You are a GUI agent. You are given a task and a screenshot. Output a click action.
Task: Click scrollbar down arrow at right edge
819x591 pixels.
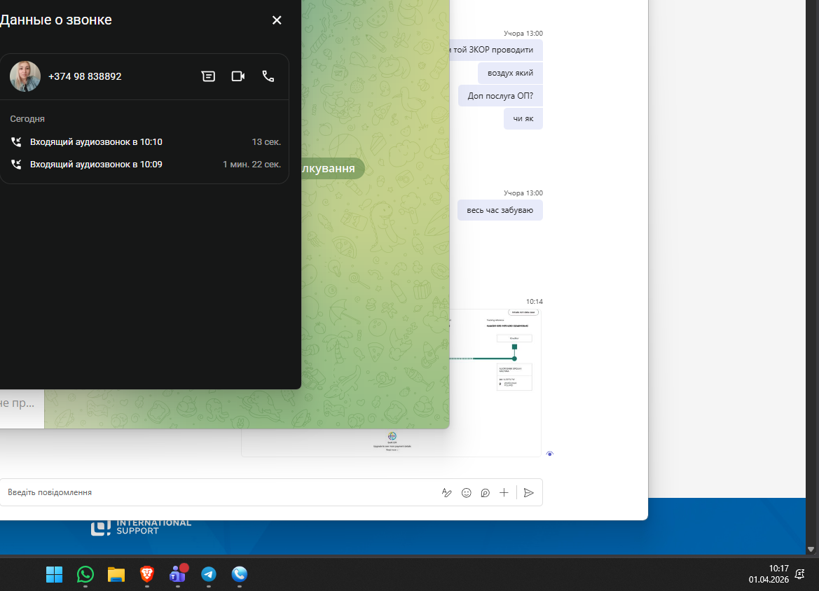(x=811, y=549)
